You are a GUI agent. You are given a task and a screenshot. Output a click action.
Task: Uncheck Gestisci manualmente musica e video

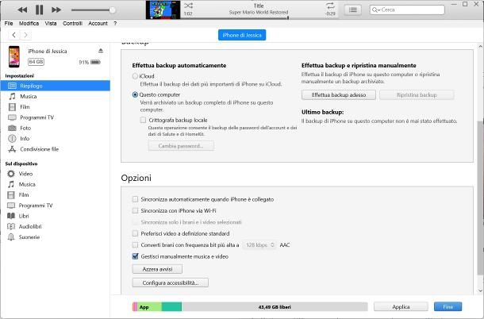[x=135, y=256]
